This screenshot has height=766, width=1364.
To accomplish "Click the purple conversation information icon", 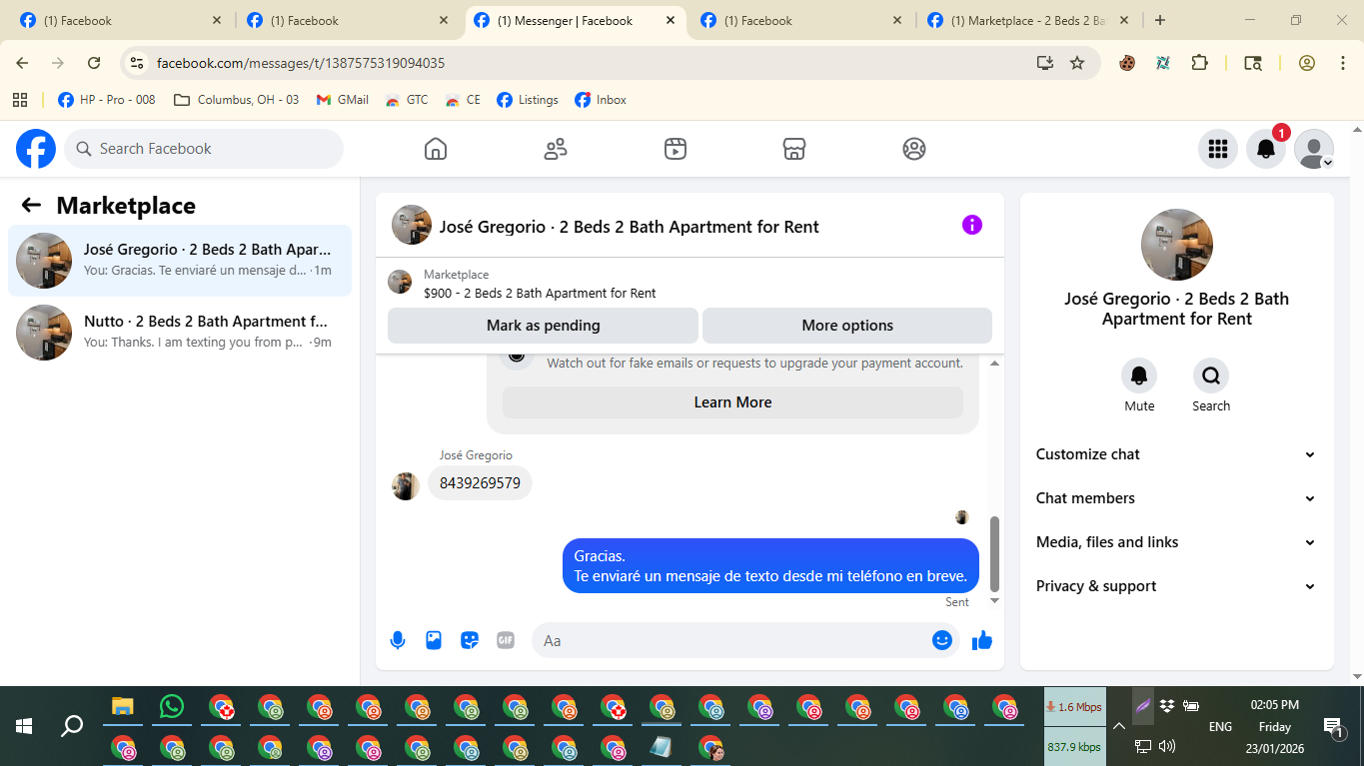I will 972,225.
